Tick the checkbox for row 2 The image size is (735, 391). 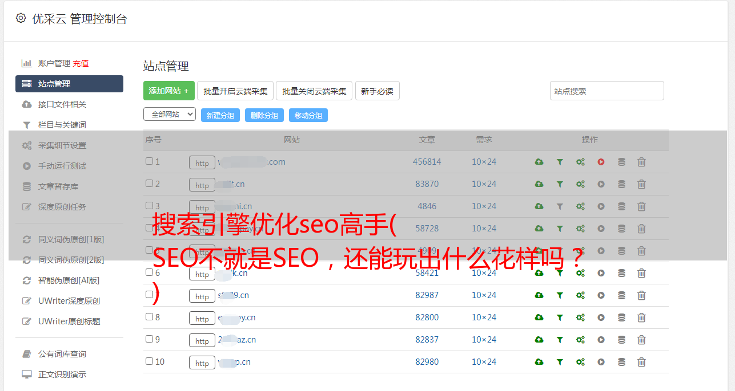149,184
